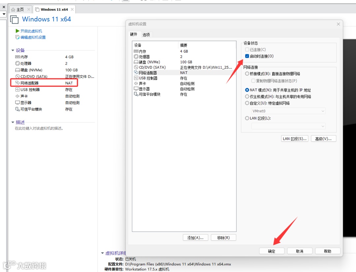Toggle the 已连接 checkbox
The image size is (356, 272).
coord(247,49)
